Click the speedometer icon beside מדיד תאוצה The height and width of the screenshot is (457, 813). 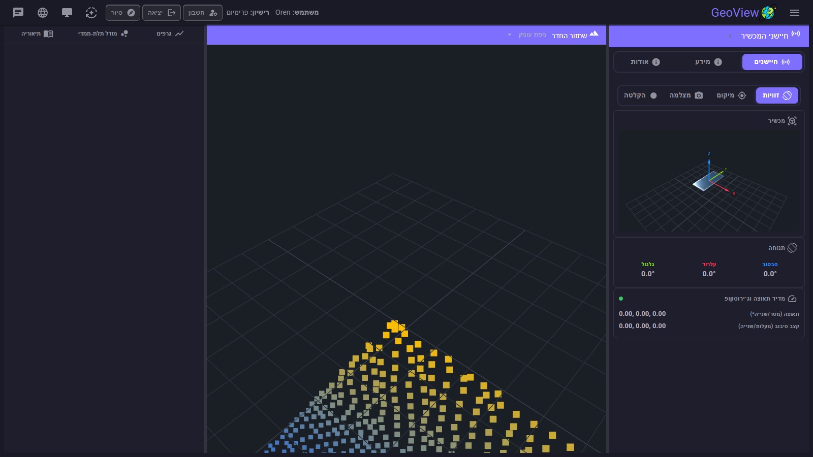click(x=792, y=299)
